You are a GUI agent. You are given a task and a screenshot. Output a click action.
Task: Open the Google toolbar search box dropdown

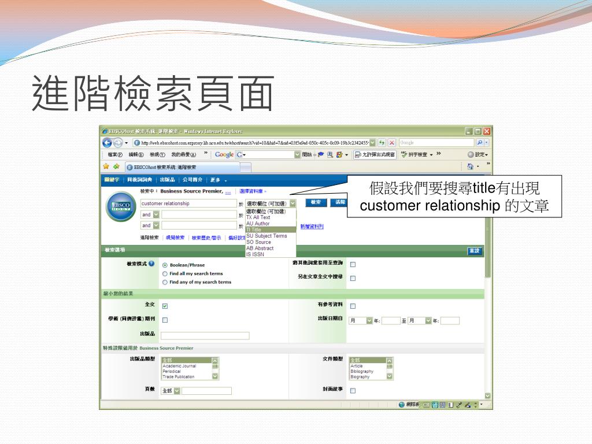[x=297, y=154]
